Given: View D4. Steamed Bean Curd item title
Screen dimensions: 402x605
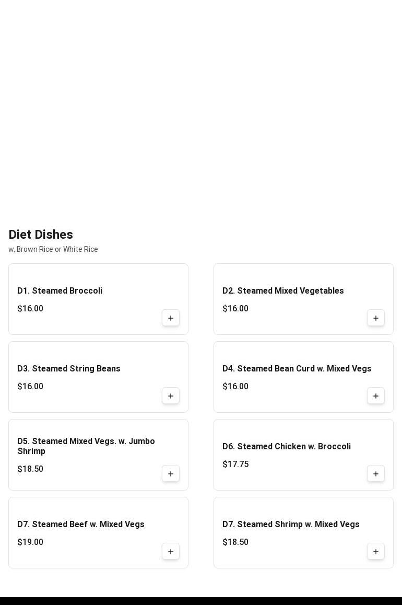Looking at the screenshot, I should (x=297, y=369).
